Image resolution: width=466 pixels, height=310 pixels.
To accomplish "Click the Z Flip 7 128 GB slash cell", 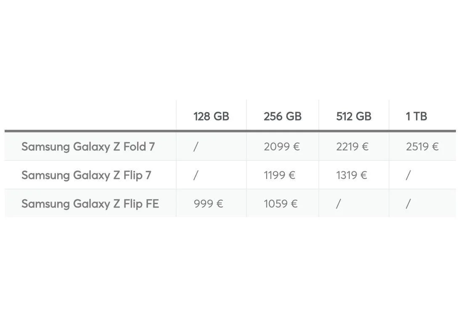I will 196,175.
